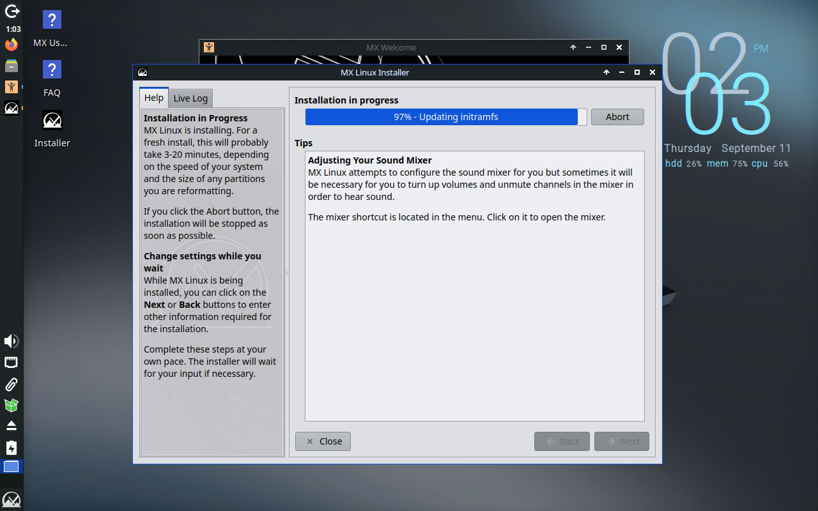This screenshot has height=511, width=818.
Task: Click the cpu 56% desktop indicator
Action: (x=770, y=164)
